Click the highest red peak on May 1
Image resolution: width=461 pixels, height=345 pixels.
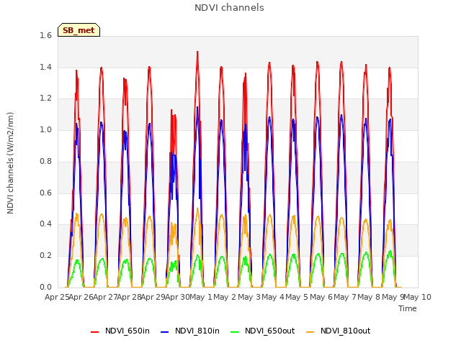coord(197,52)
